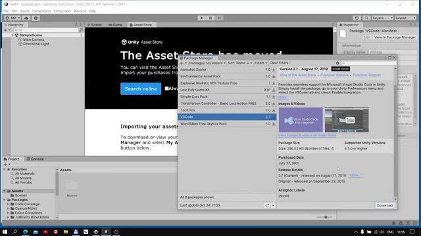Image resolution: width=421 pixels, height=236 pixels.
Task: Open the Window menu
Action: tap(80, 11)
